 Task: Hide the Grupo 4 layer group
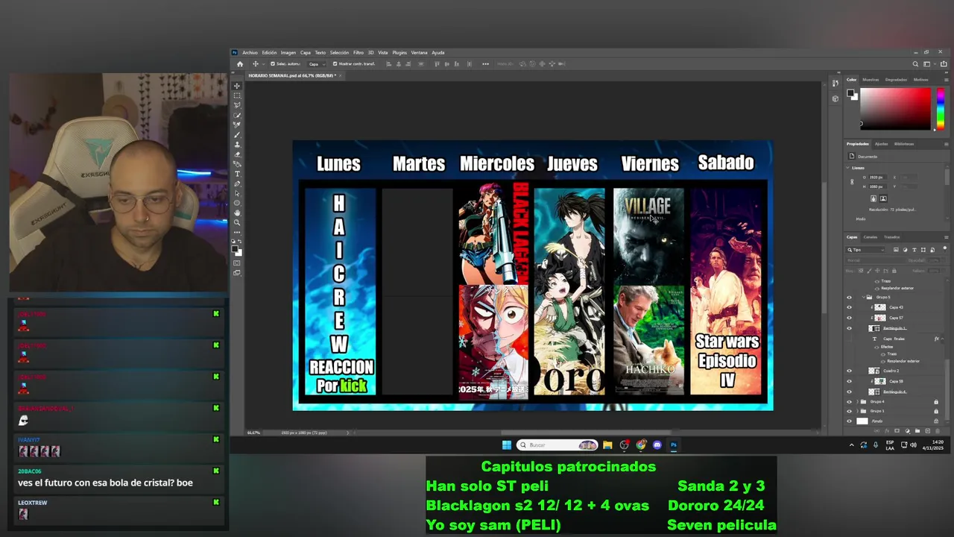coord(849,401)
